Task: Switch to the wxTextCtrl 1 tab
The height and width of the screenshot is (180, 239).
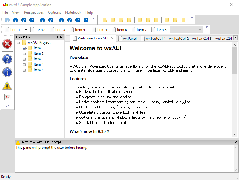Action: point(153,39)
